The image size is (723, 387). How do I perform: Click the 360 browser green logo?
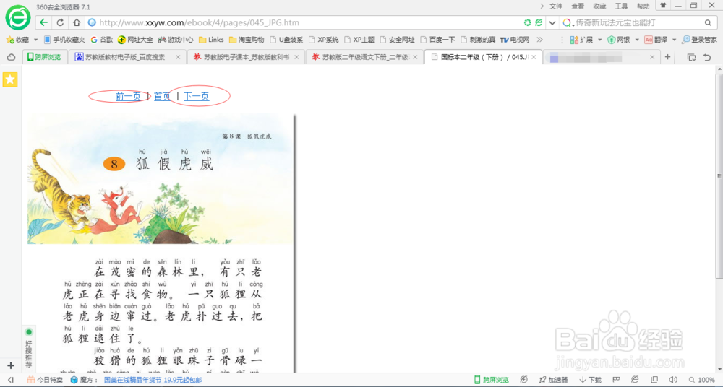coord(17,18)
